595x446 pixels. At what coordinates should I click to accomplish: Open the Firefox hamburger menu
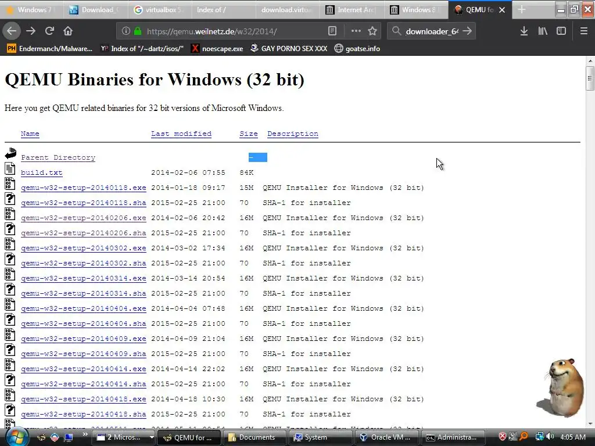(x=584, y=31)
